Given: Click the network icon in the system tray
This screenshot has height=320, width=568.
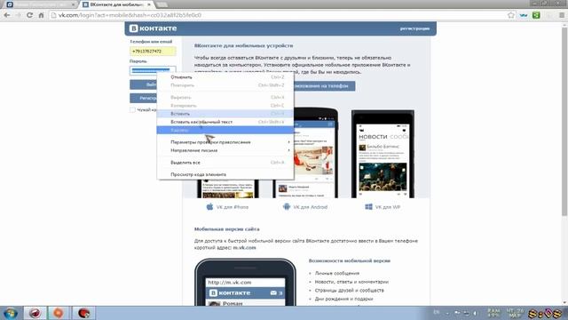Looking at the screenshot, I should tap(466, 313).
